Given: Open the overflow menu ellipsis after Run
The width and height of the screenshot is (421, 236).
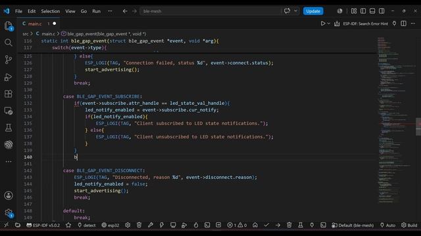Looking at the screenshot, I should [110, 11].
